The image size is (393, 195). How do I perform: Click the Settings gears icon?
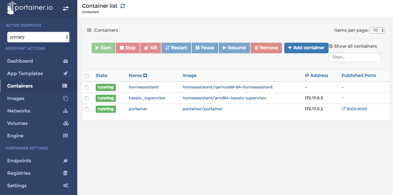click(66, 186)
